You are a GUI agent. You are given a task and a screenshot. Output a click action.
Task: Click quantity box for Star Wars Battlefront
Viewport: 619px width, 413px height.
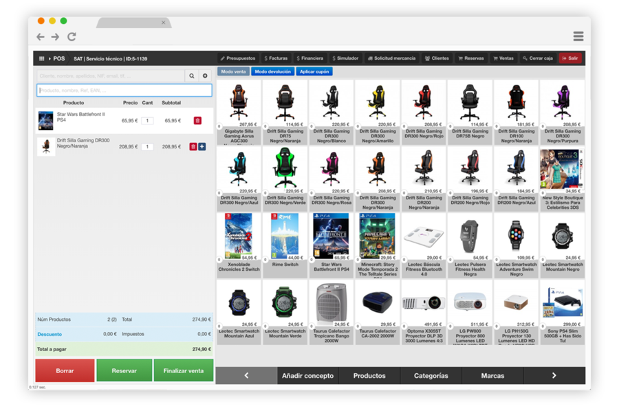point(147,121)
